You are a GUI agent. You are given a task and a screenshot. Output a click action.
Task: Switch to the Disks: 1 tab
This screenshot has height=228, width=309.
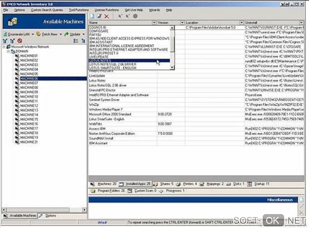tap(235, 184)
